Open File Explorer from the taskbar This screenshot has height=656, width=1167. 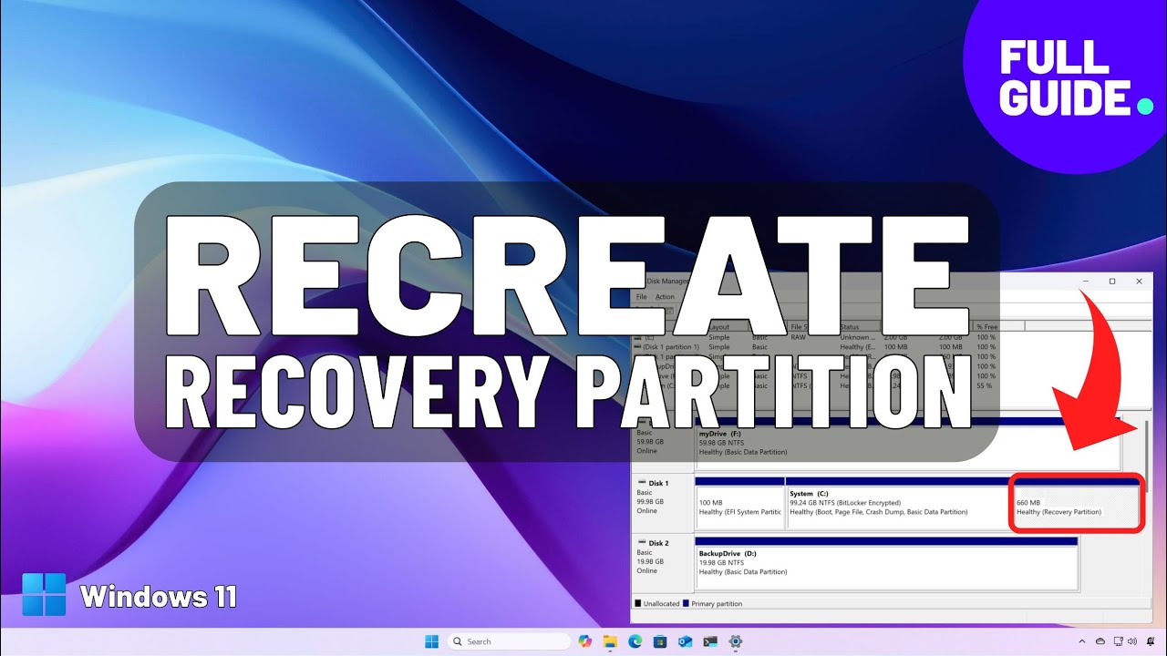(610, 641)
